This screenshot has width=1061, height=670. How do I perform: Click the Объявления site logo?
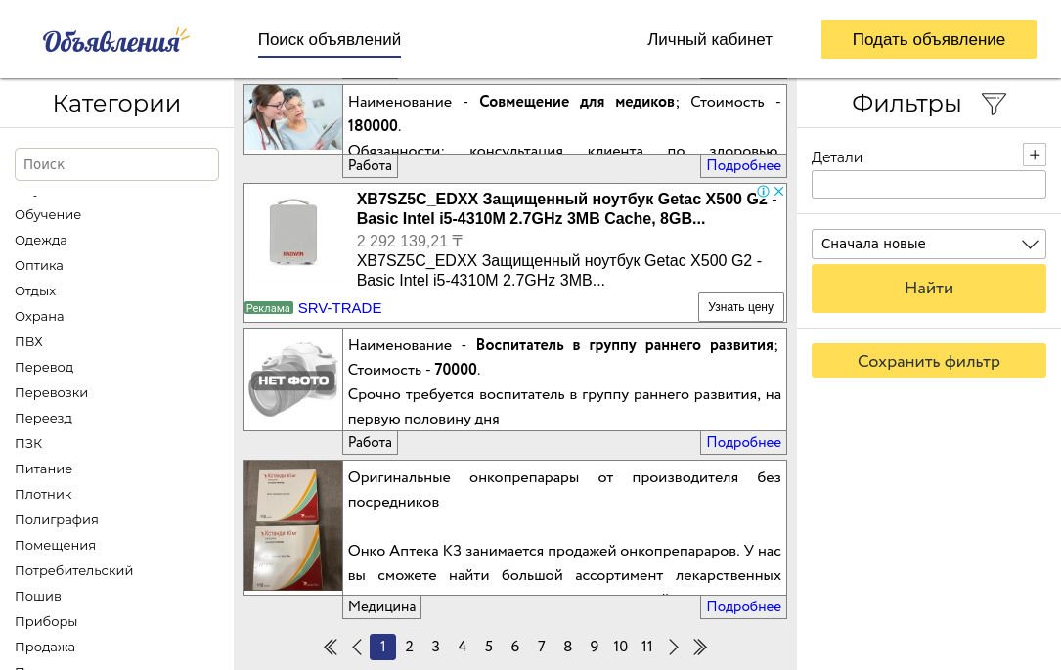(x=114, y=40)
